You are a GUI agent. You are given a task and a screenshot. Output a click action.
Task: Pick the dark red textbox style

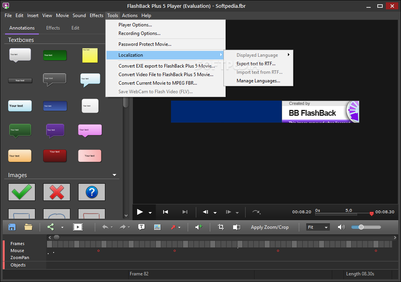[x=55, y=156]
